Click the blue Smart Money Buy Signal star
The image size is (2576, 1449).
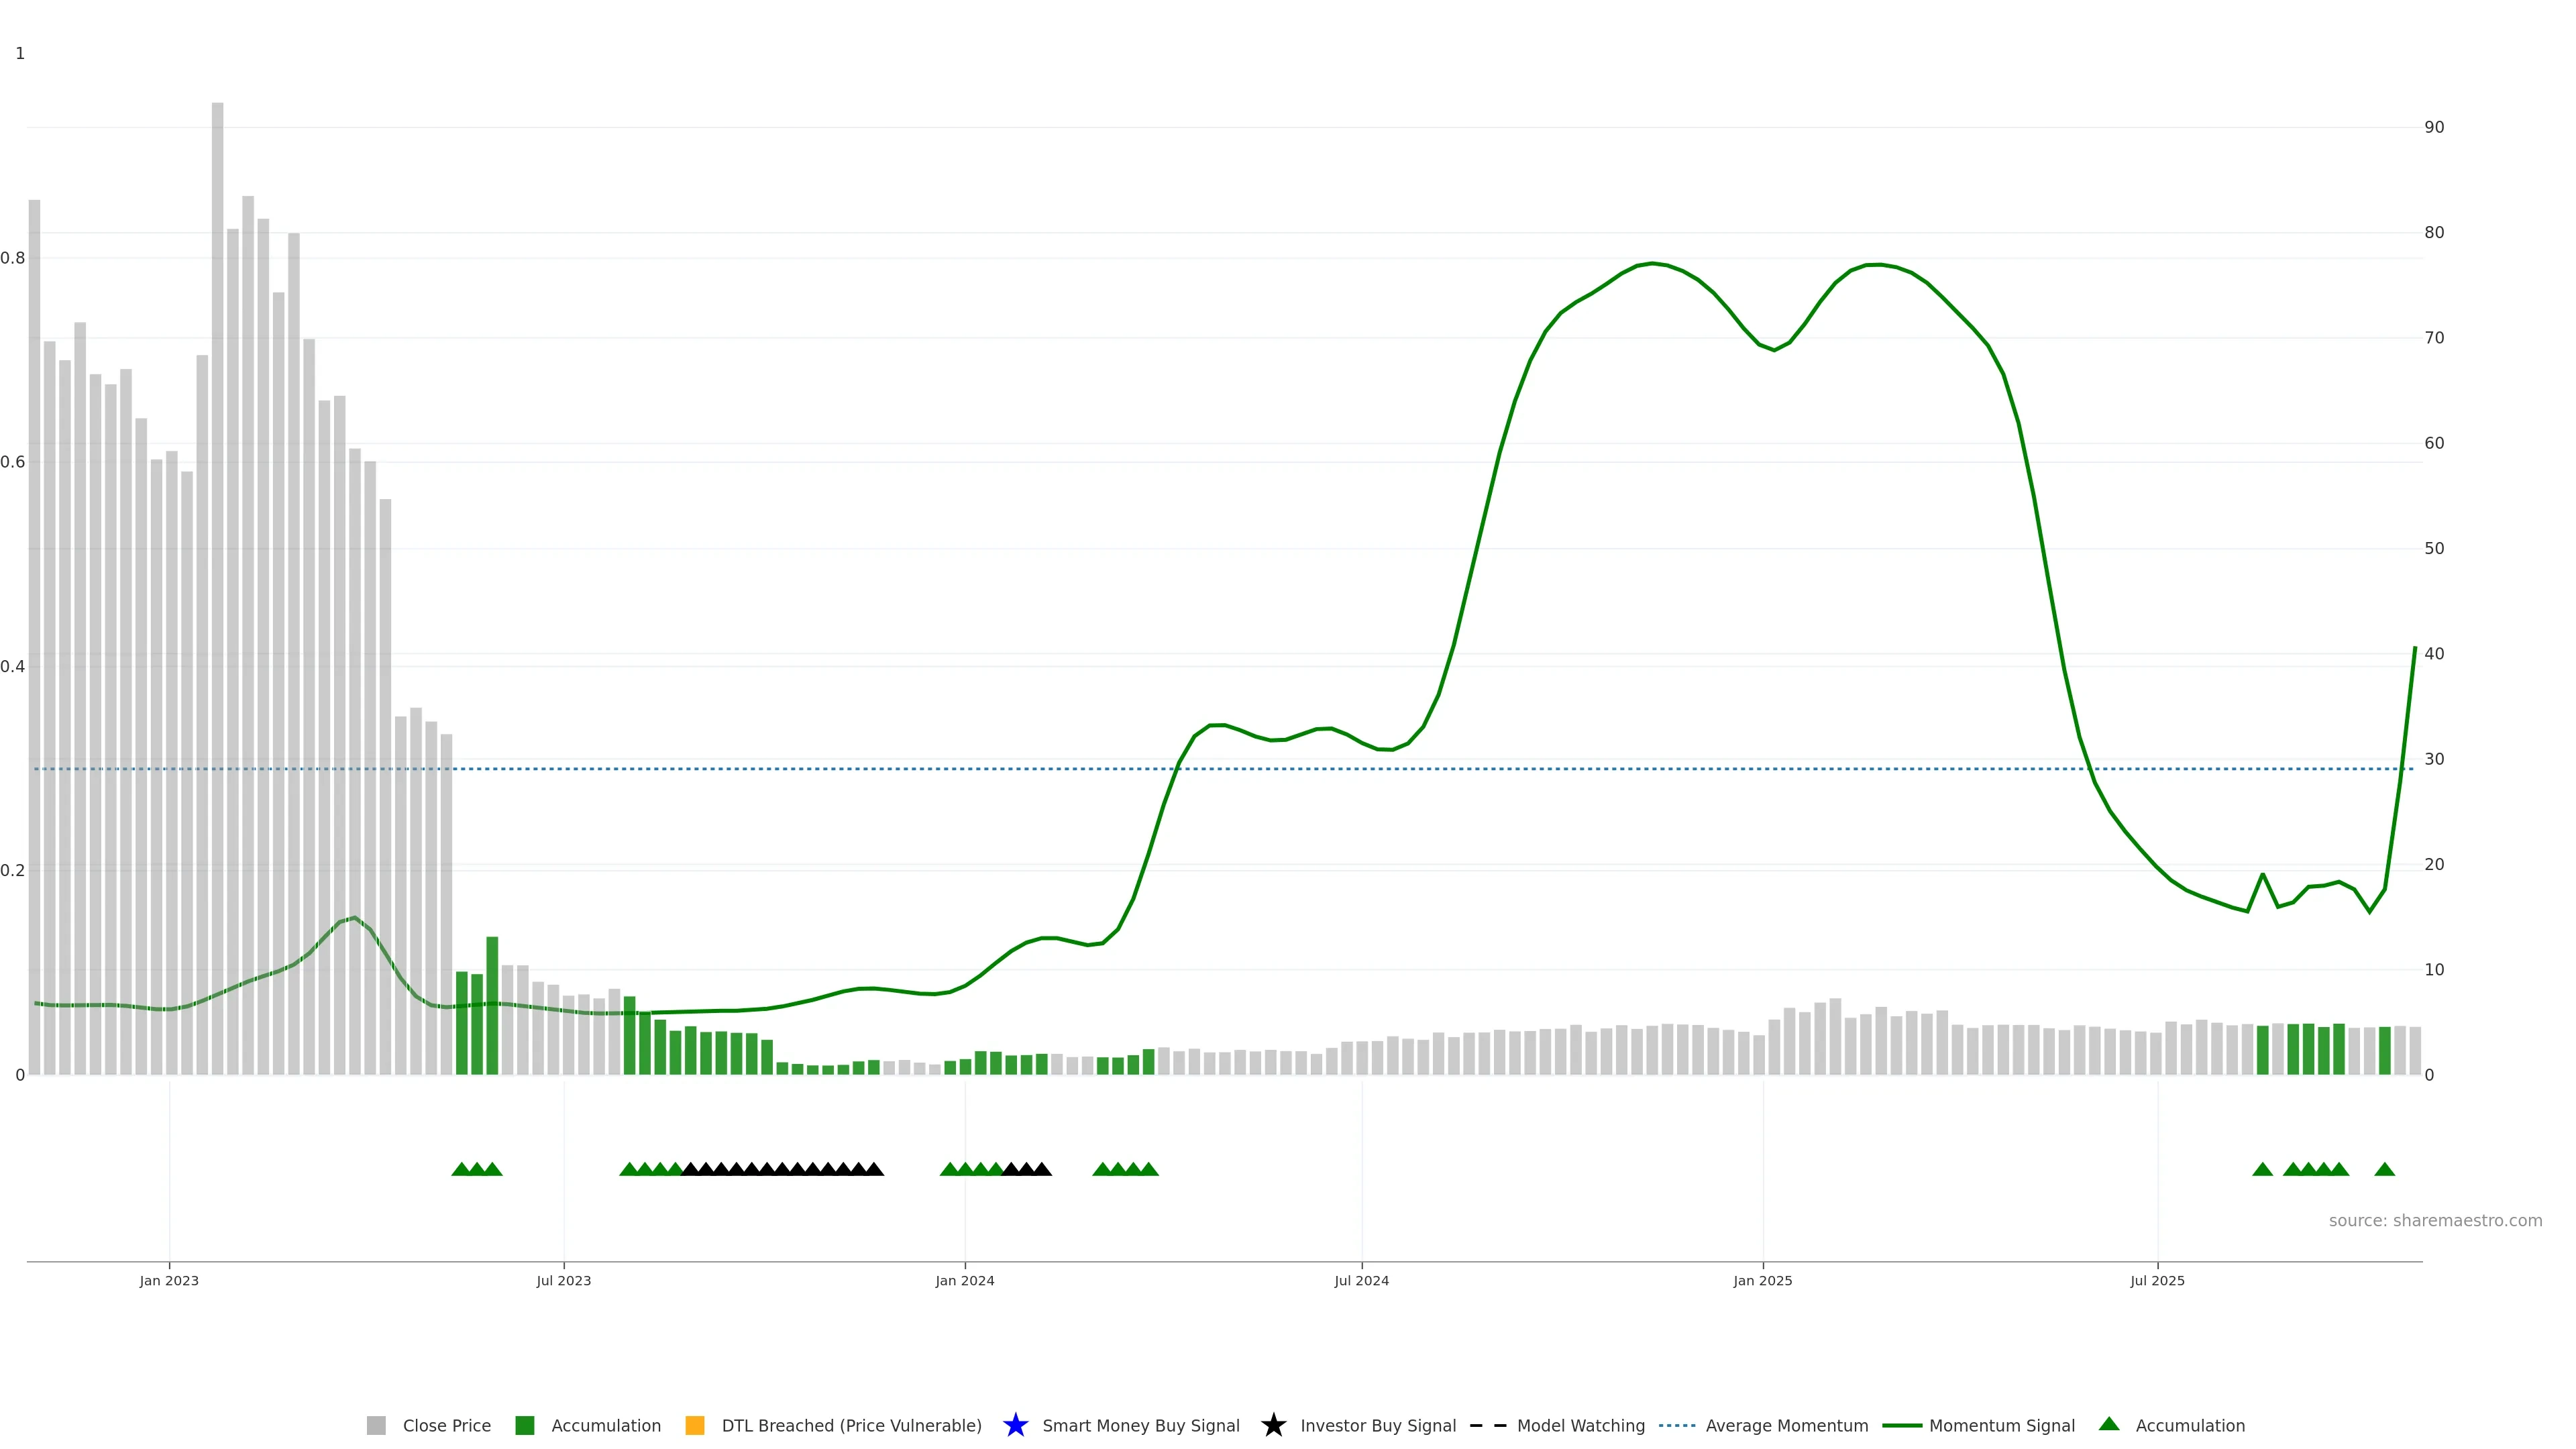click(x=1015, y=1425)
